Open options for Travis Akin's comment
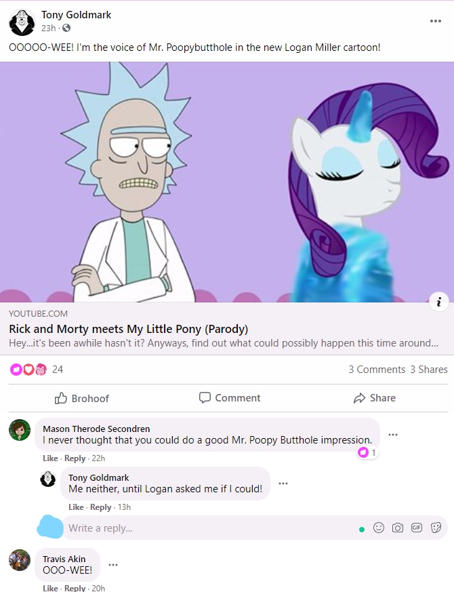This screenshot has width=454, height=592. pos(113,565)
